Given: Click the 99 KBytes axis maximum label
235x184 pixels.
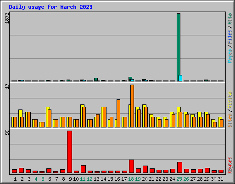Looking at the screenshot, I should coord(7,132).
